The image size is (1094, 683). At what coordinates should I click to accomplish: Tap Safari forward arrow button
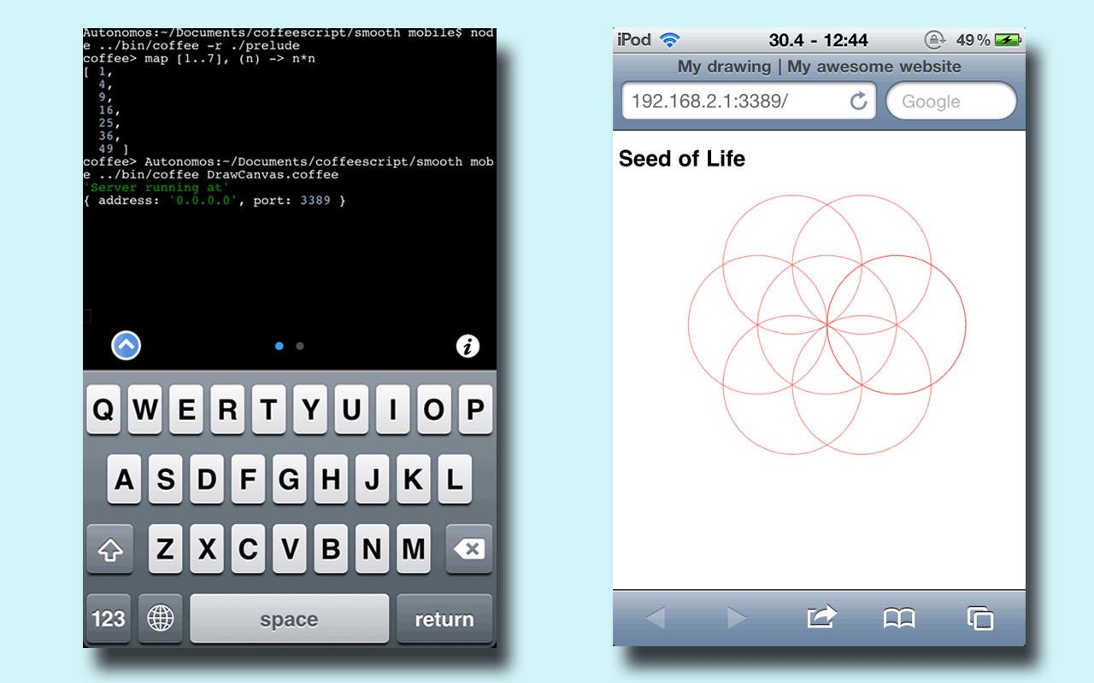click(737, 618)
